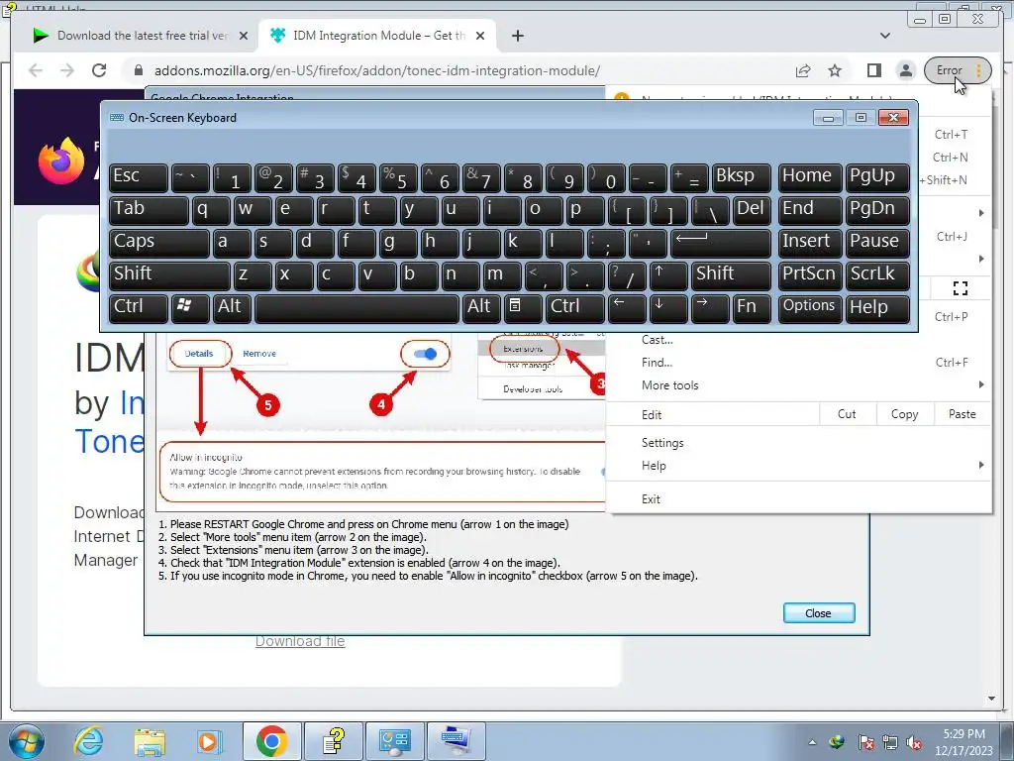The image size is (1014, 761).
Task: Click the Chrome forward arrow
Action: tap(67, 70)
